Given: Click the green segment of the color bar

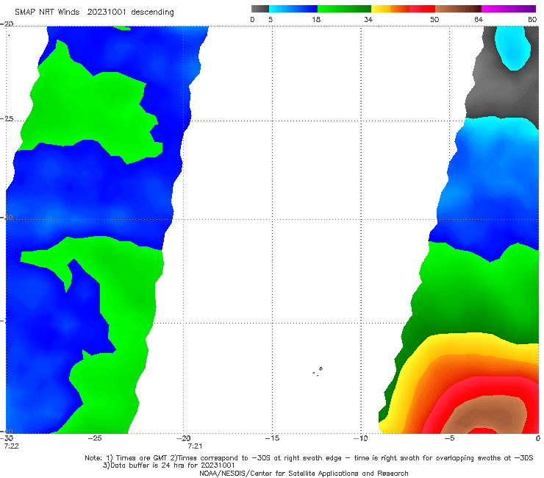Looking at the screenshot, I should click(344, 9).
